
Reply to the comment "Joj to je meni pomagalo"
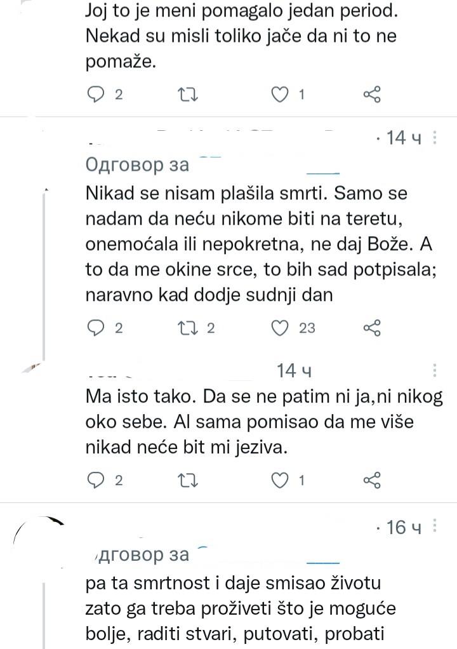96,94
